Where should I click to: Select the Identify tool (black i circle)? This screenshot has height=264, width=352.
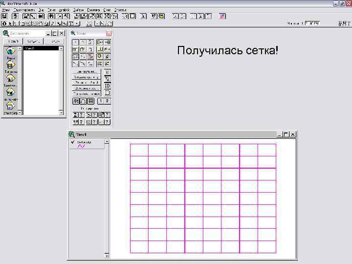(4, 23)
